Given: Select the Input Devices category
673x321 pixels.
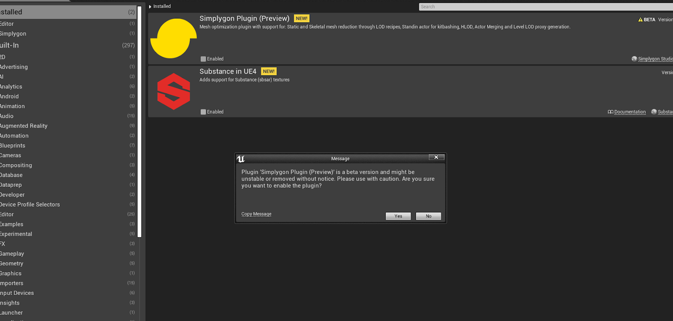Looking at the screenshot, I should tap(68, 293).
